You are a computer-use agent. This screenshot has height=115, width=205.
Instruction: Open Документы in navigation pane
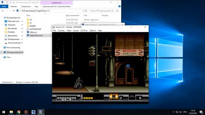(12, 35)
